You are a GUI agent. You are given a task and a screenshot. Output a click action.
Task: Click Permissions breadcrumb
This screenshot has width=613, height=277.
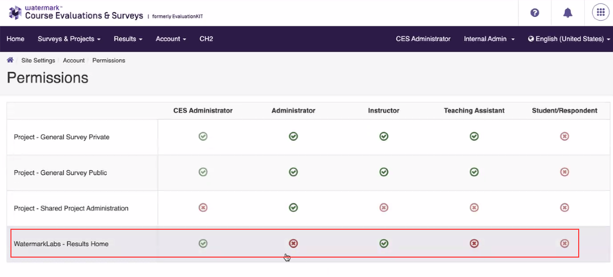(109, 60)
